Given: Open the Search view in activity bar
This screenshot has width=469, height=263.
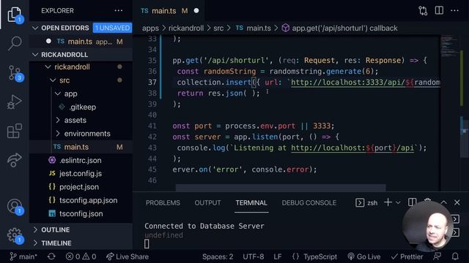Looking at the screenshot, I should pos(15,43).
